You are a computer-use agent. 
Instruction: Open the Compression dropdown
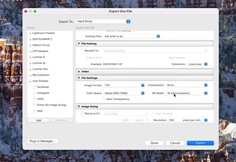tap(186, 85)
